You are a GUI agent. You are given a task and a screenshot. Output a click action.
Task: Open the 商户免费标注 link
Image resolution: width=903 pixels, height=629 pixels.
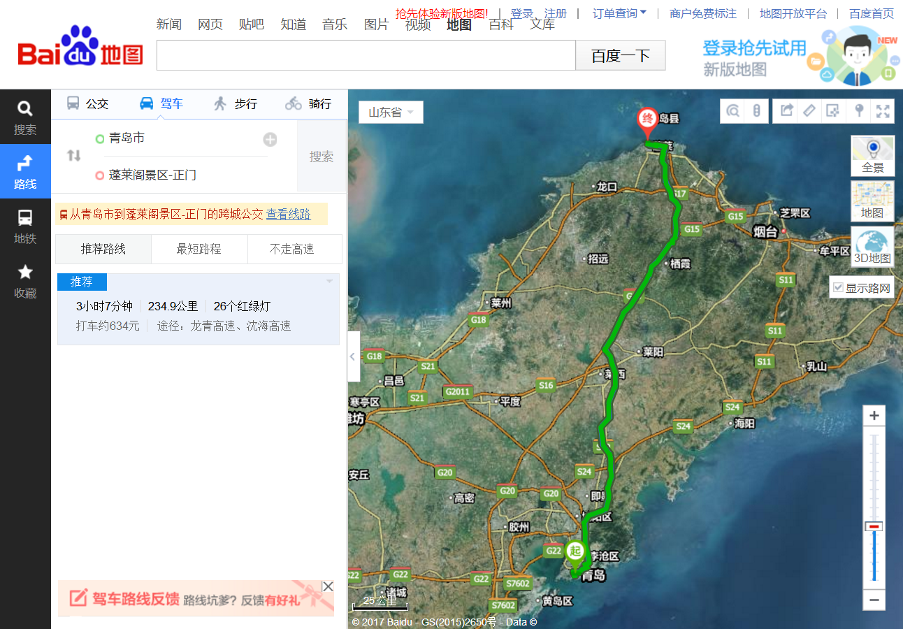tap(703, 13)
